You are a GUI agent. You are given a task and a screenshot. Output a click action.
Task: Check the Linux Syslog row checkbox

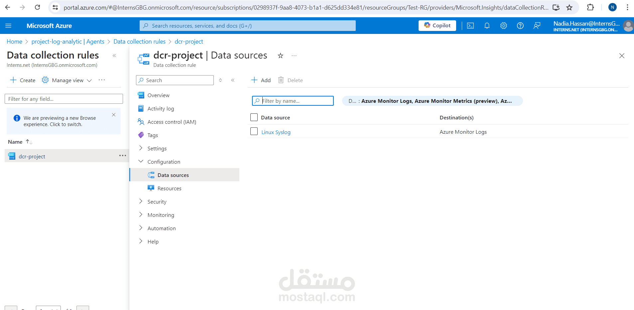click(x=254, y=131)
